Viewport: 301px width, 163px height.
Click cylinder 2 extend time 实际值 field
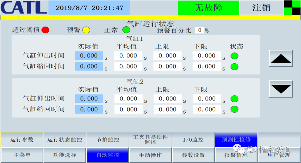[x=89, y=99]
